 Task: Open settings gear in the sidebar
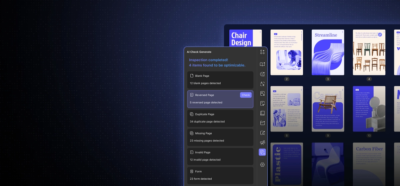(x=262, y=165)
